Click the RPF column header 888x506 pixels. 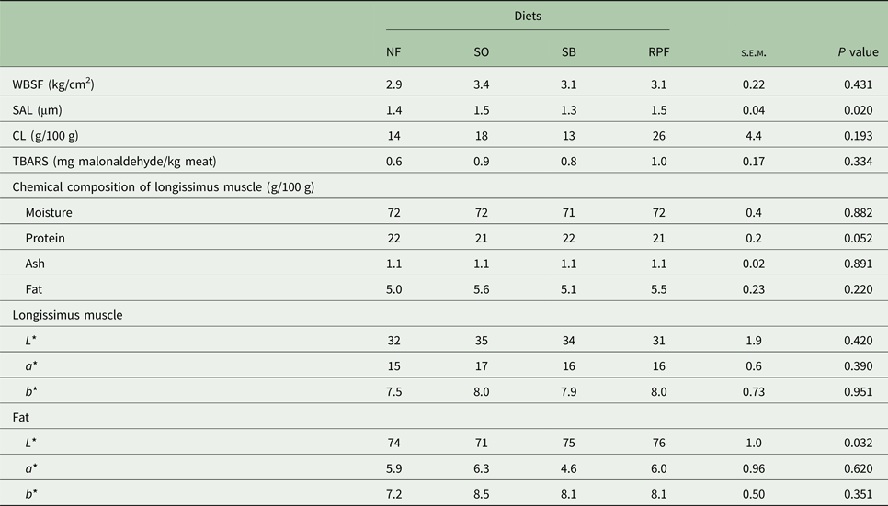[x=659, y=51]
